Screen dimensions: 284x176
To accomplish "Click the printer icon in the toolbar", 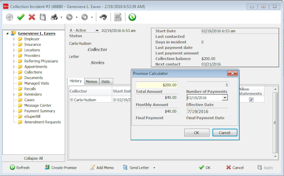I will click(54, 17).
